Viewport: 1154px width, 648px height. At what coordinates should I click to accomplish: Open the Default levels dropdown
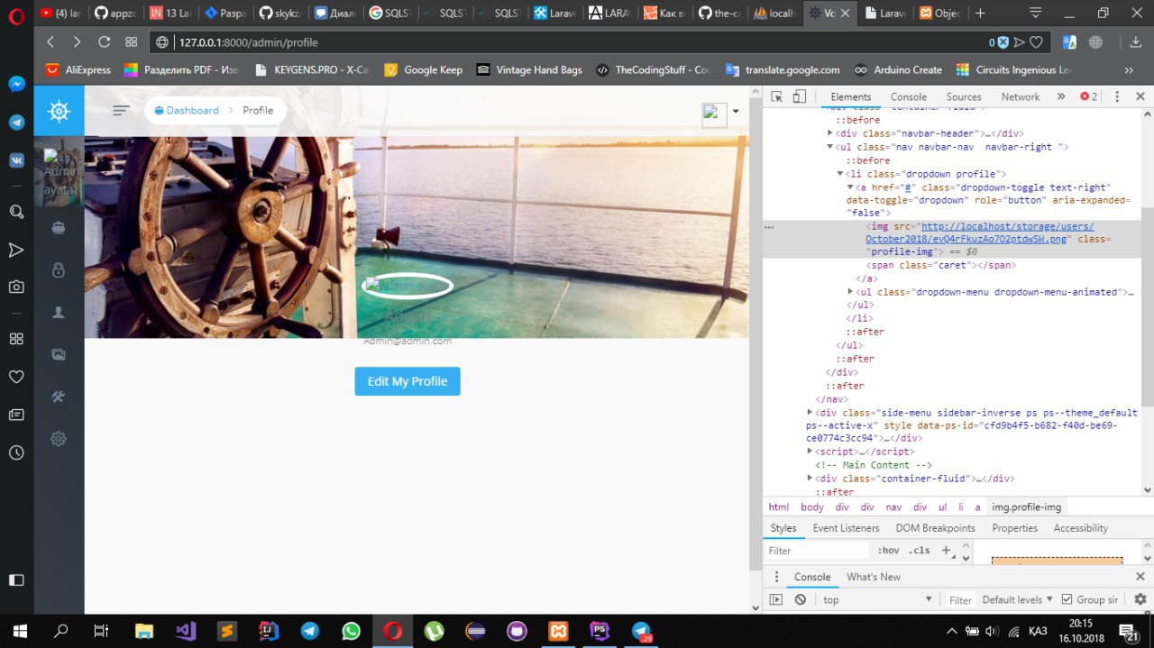tap(1018, 599)
